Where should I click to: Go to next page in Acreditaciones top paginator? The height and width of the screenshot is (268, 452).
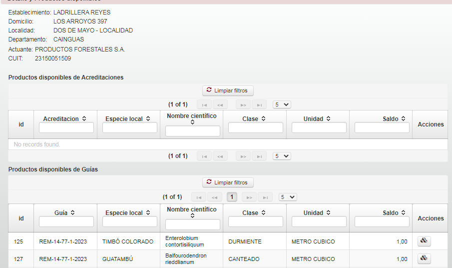(x=243, y=104)
